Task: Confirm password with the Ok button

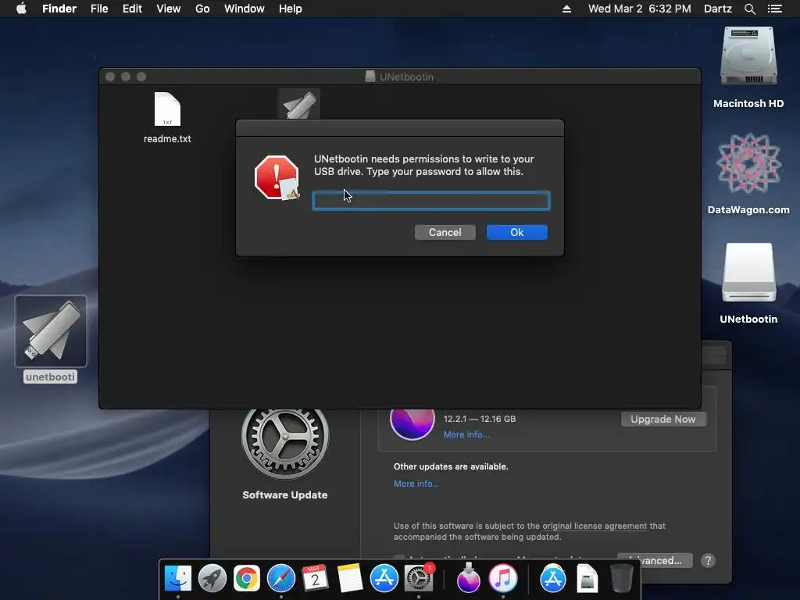Action: point(517,232)
